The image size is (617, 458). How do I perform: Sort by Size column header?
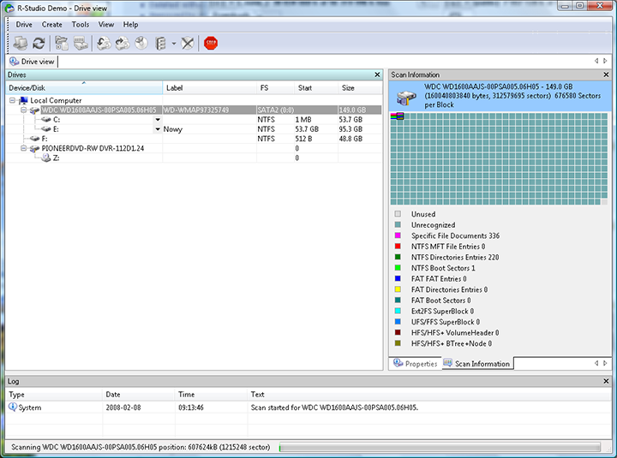360,87
